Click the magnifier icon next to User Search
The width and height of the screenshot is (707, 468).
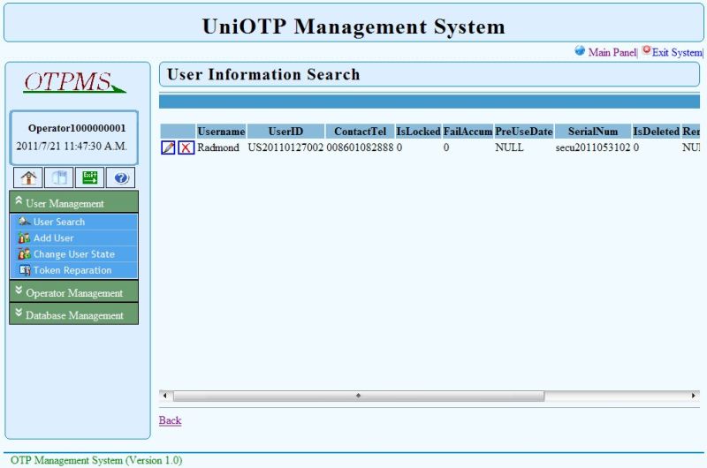pyautogui.click(x=24, y=221)
